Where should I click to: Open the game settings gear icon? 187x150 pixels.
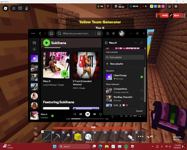pos(176,6)
